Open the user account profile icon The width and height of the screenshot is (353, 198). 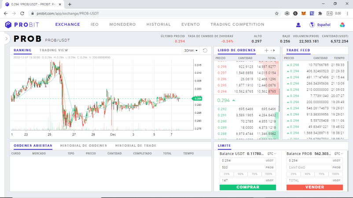(298, 25)
